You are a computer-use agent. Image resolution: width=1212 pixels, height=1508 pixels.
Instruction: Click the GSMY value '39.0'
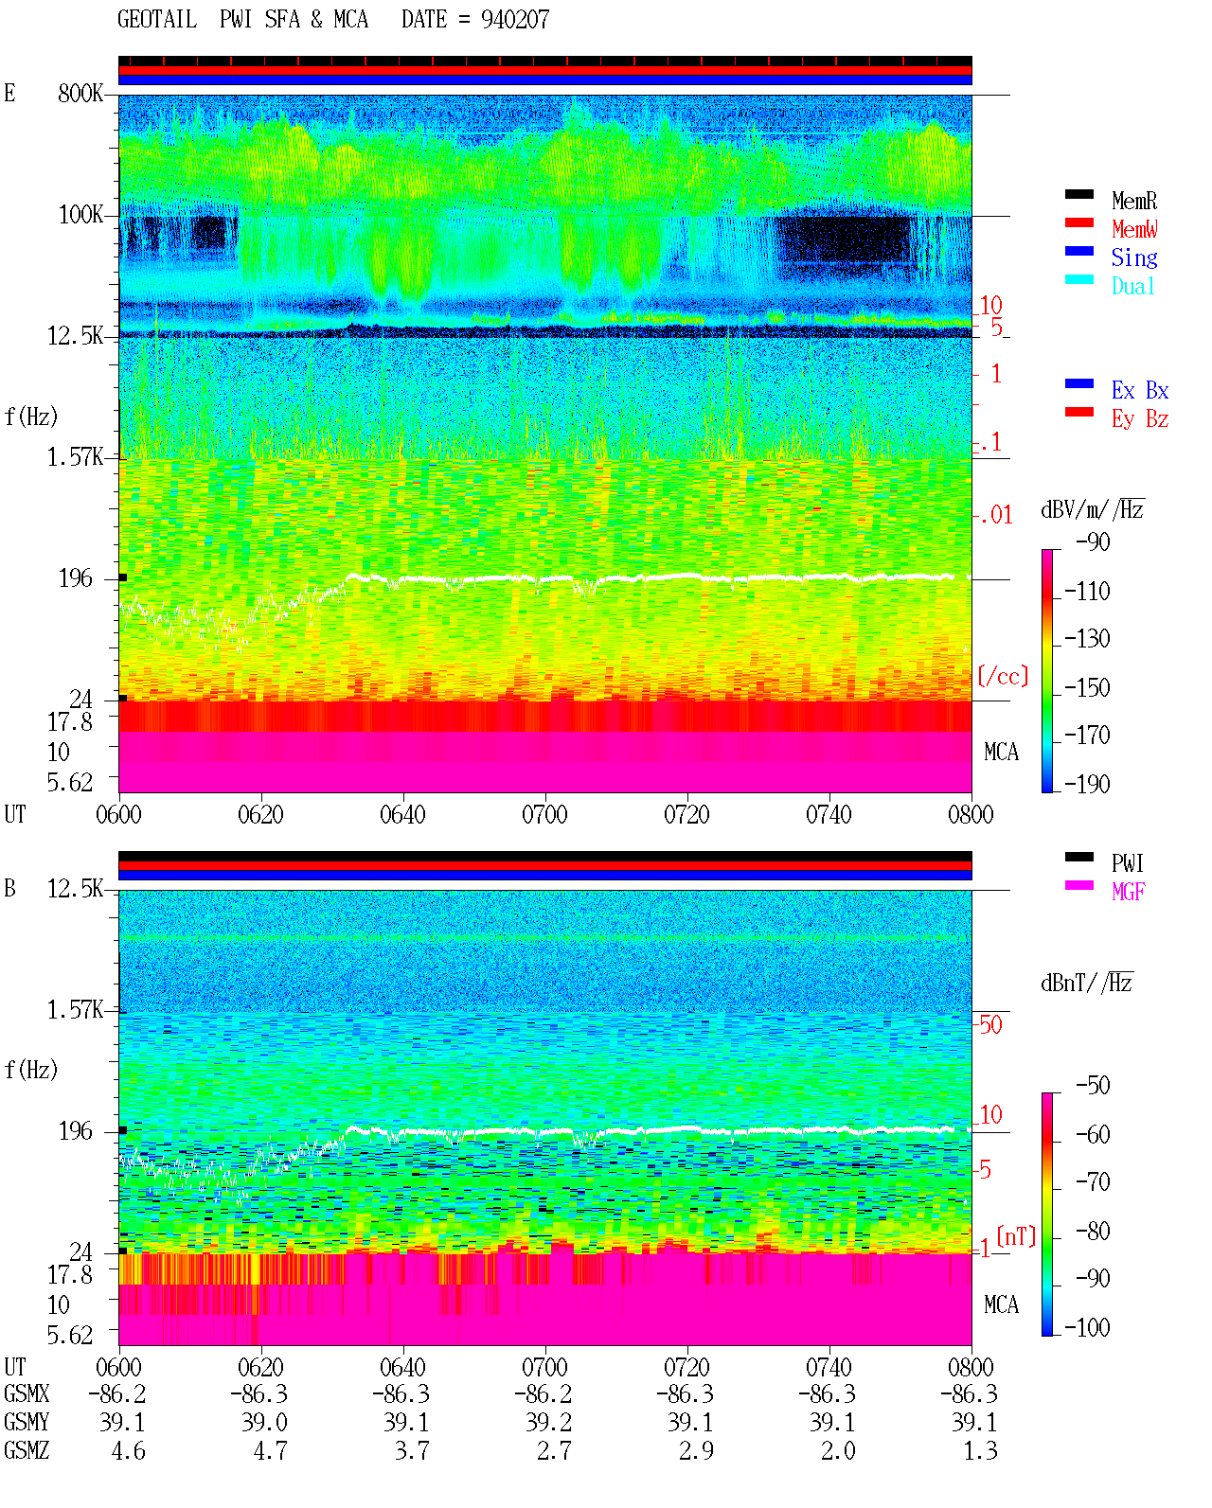pos(264,1423)
